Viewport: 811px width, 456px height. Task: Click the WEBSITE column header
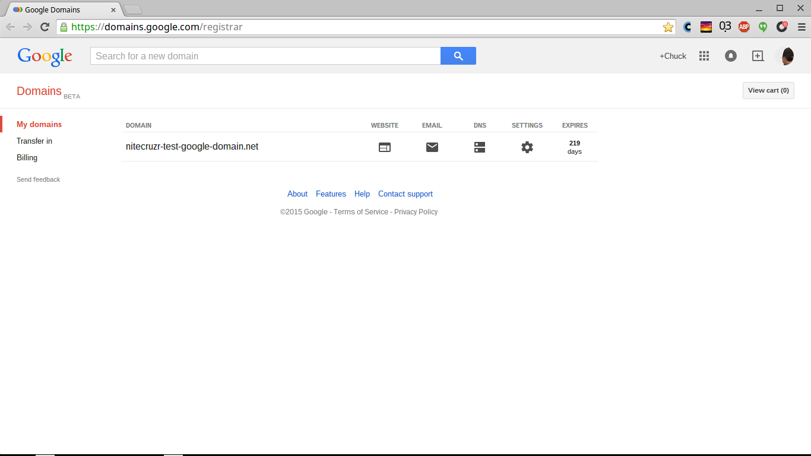385,125
